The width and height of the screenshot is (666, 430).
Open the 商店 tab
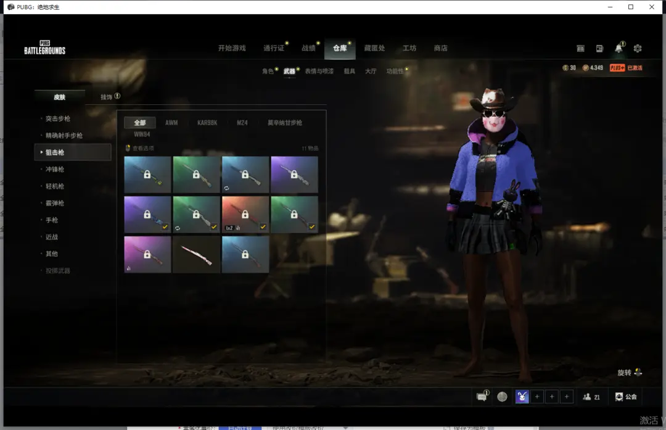[440, 48]
